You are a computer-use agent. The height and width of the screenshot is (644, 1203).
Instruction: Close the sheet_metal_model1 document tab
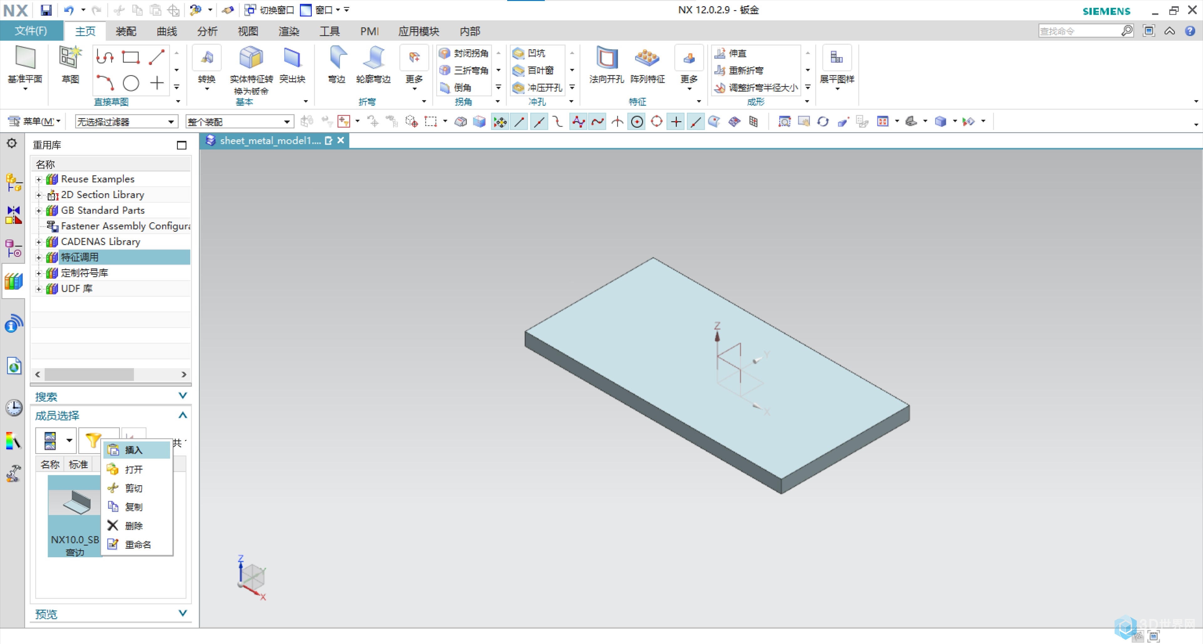[x=341, y=140]
